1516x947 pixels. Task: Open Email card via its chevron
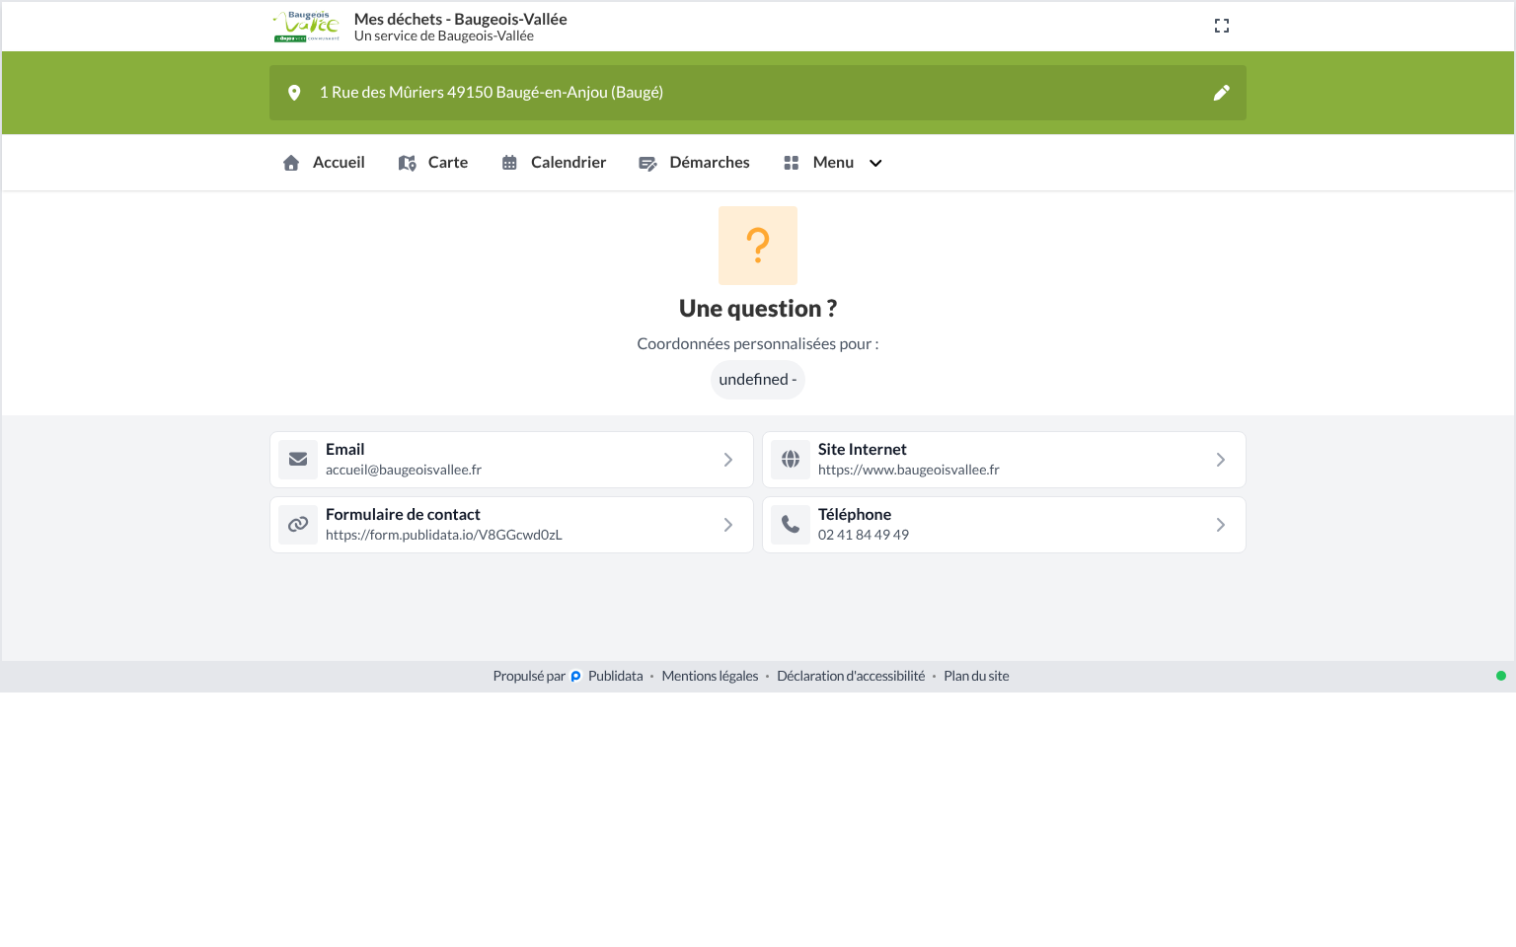[728, 460]
